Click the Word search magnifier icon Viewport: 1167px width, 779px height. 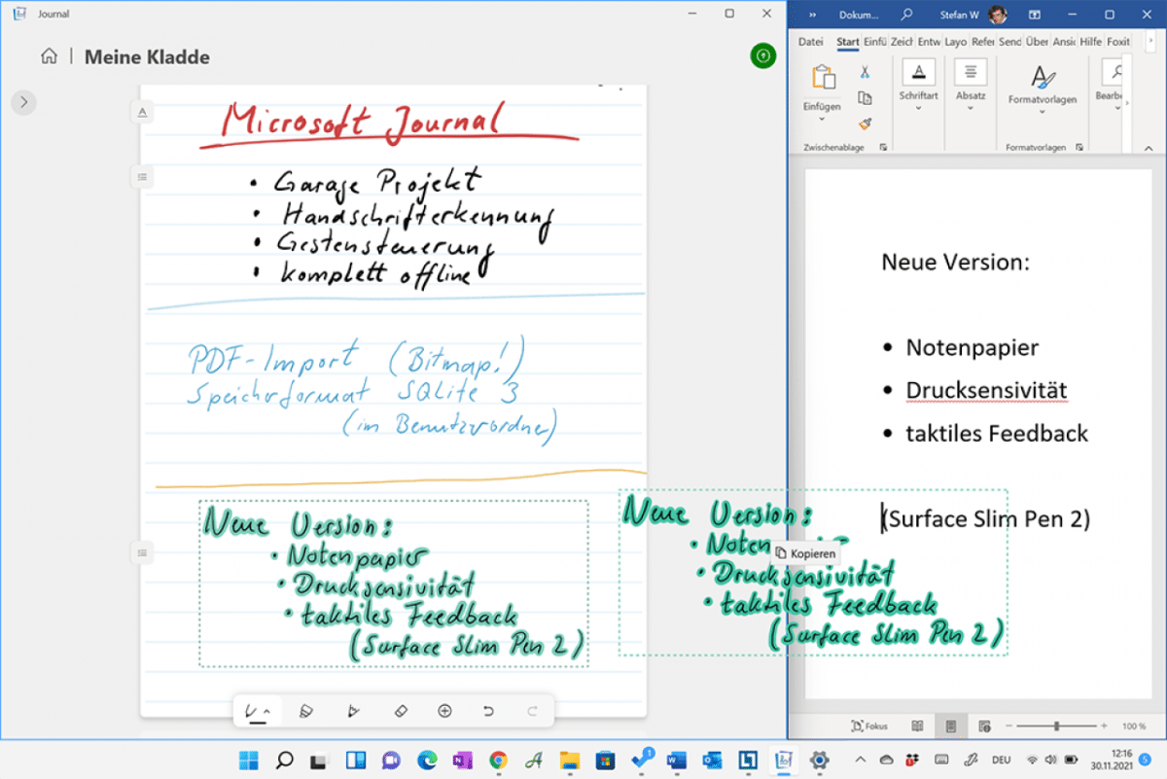click(906, 15)
